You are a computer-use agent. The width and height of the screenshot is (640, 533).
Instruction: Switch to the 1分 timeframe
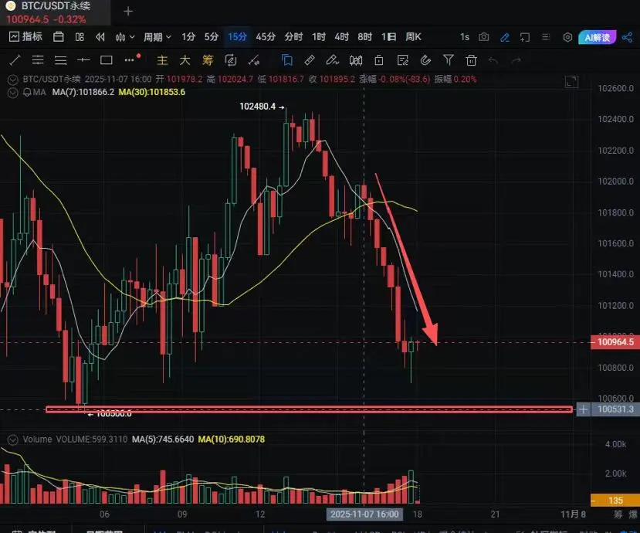pos(188,37)
